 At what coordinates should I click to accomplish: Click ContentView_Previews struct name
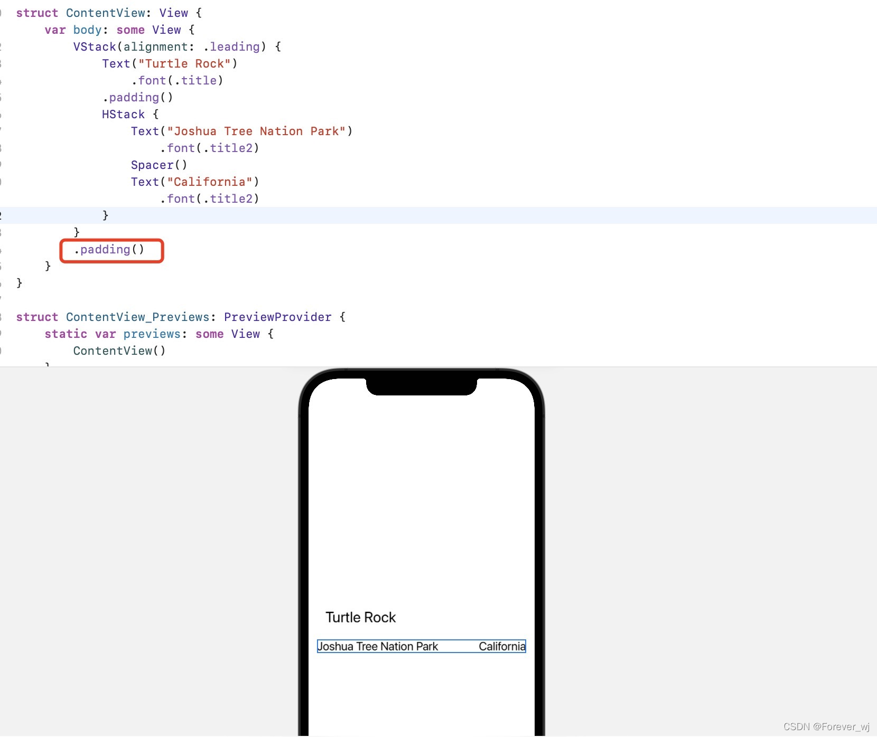pos(138,317)
